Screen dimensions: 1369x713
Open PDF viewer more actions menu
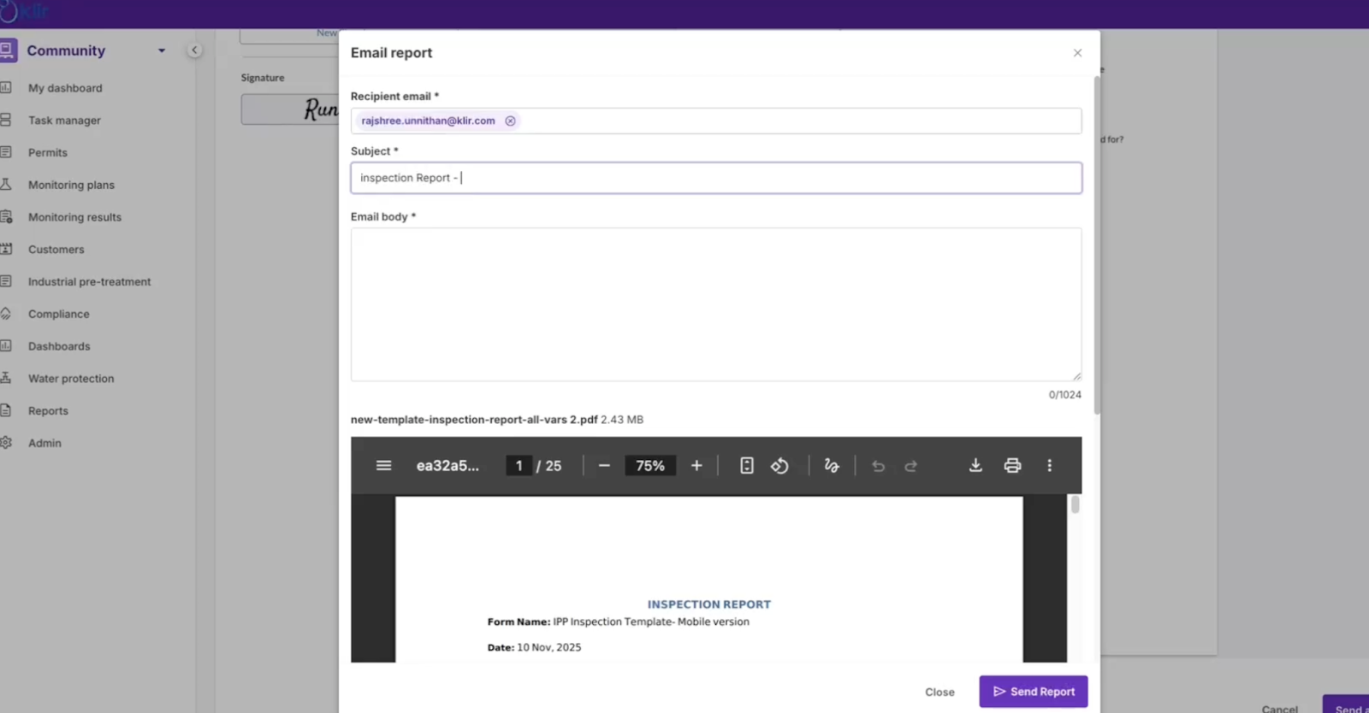(x=1049, y=466)
